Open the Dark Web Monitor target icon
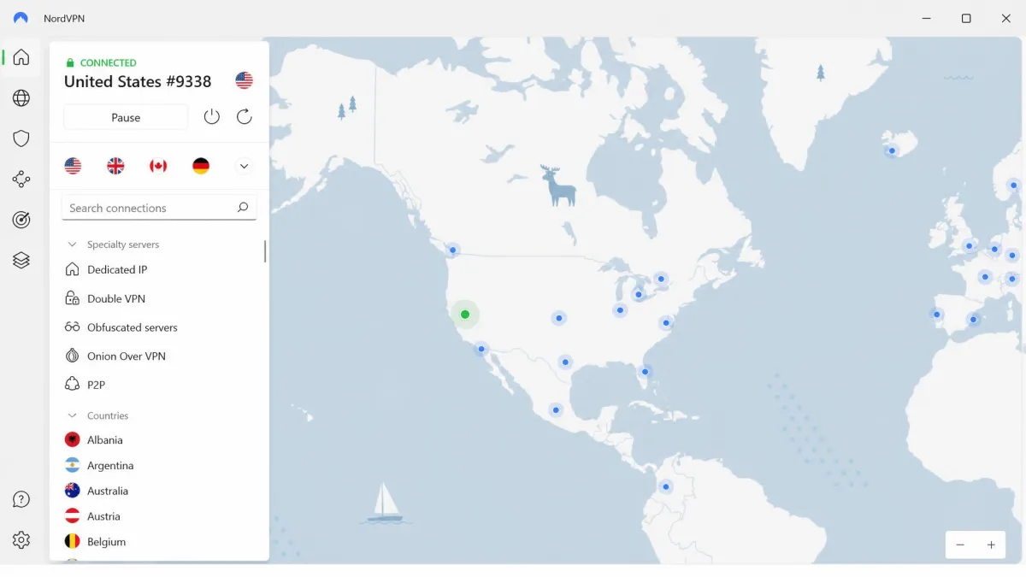 pyautogui.click(x=21, y=220)
